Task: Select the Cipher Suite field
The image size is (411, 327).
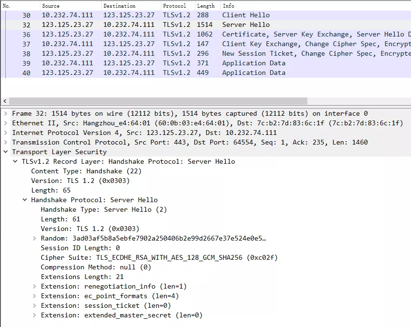Action: (x=159, y=257)
